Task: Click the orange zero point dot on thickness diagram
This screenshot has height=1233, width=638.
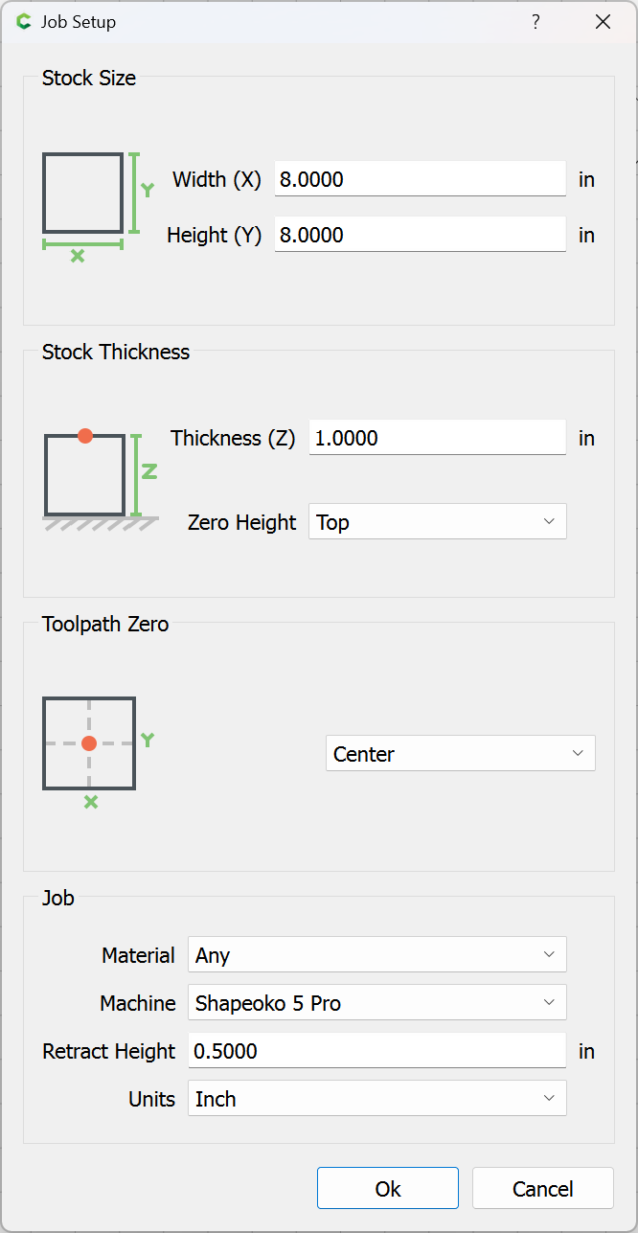Action: tap(85, 436)
